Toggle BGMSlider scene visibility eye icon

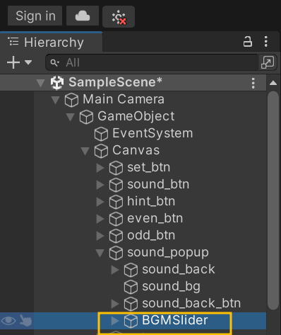tap(8, 321)
